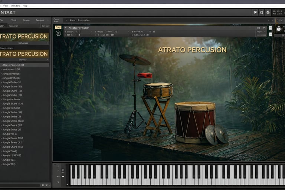Image resolution: width=285 pixels, height=190 pixels.
Task: Open the Help menu
Action: [x=25, y=6]
